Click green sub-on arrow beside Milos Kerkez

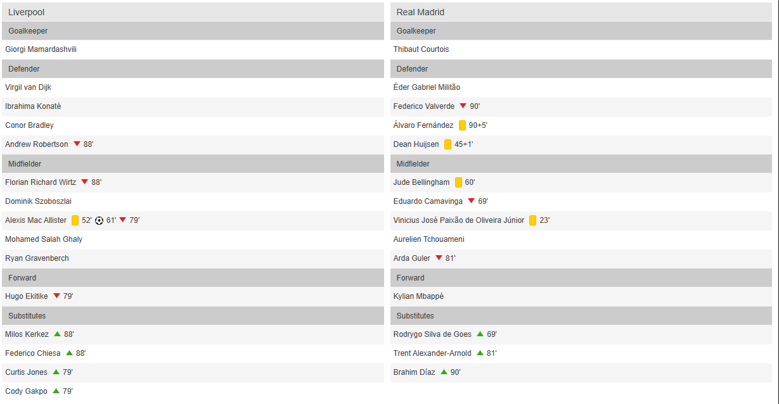point(57,334)
